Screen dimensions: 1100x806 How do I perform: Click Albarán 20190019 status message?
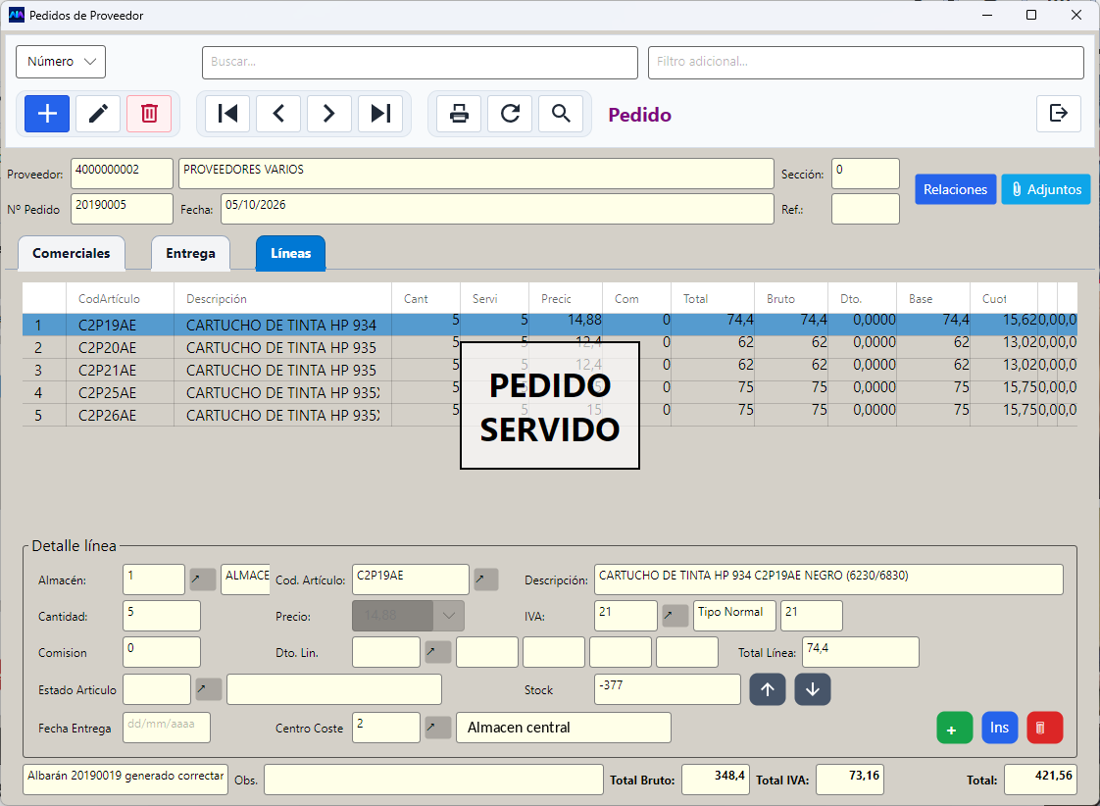coord(125,780)
